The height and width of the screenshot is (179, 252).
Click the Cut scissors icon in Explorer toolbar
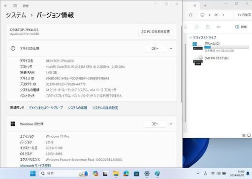click(186, 27)
